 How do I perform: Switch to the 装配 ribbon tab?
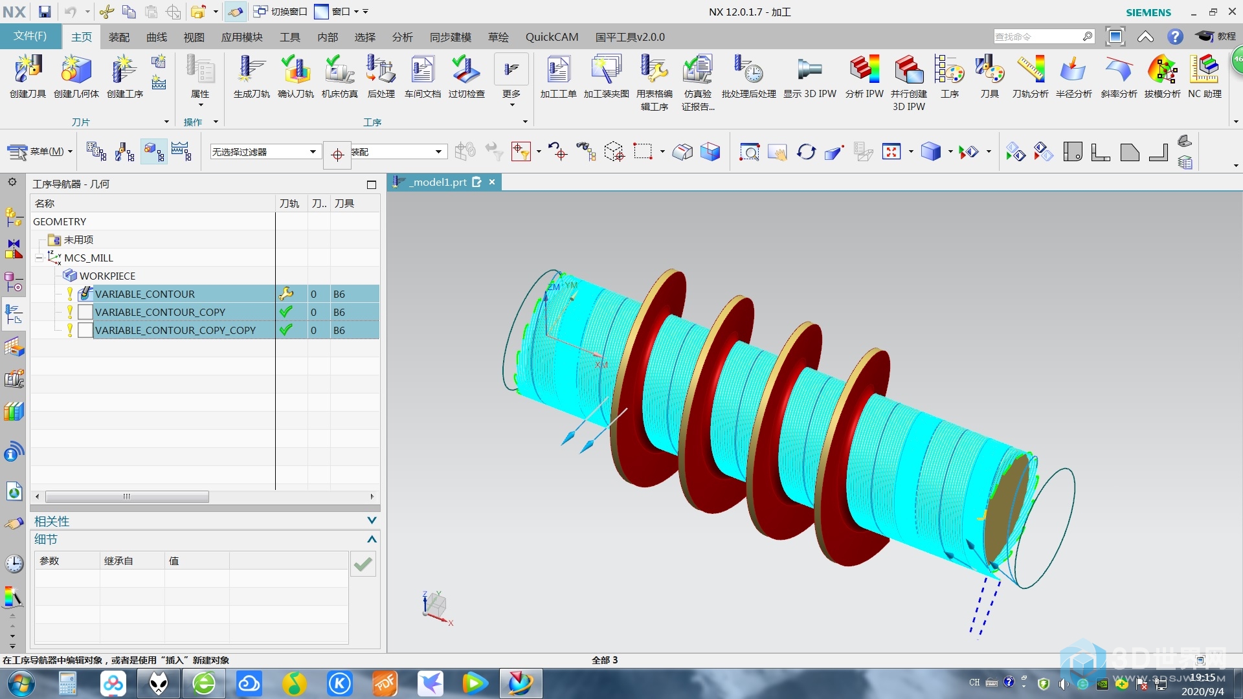click(119, 38)
